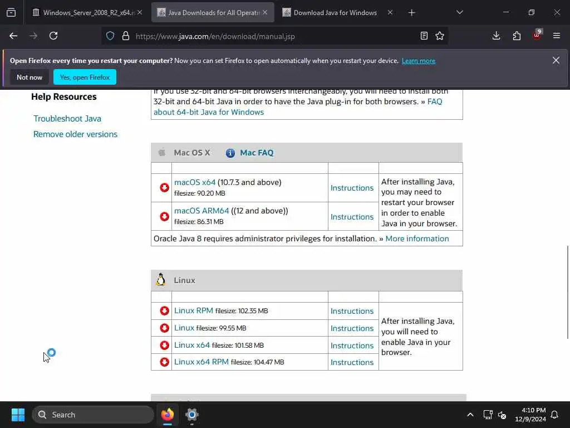Screen dimensions: 570x428
Task: Open the notification bell in the taskbar
Action: 555,415
